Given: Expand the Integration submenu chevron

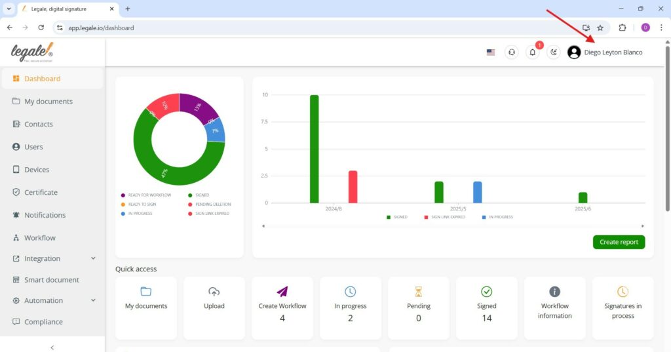Looking at the screenshot, I should (93, 258).
